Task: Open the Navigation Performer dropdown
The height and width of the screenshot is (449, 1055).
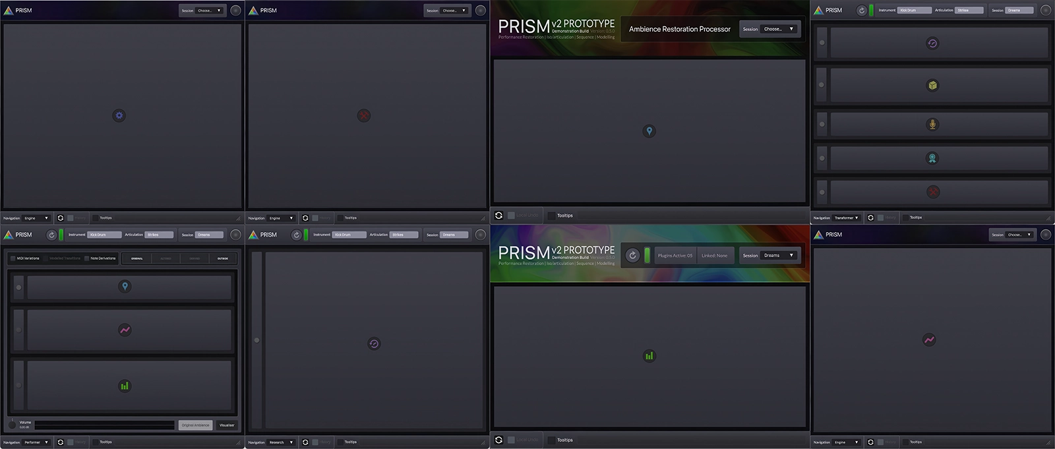Action: [x=36, y=442]
